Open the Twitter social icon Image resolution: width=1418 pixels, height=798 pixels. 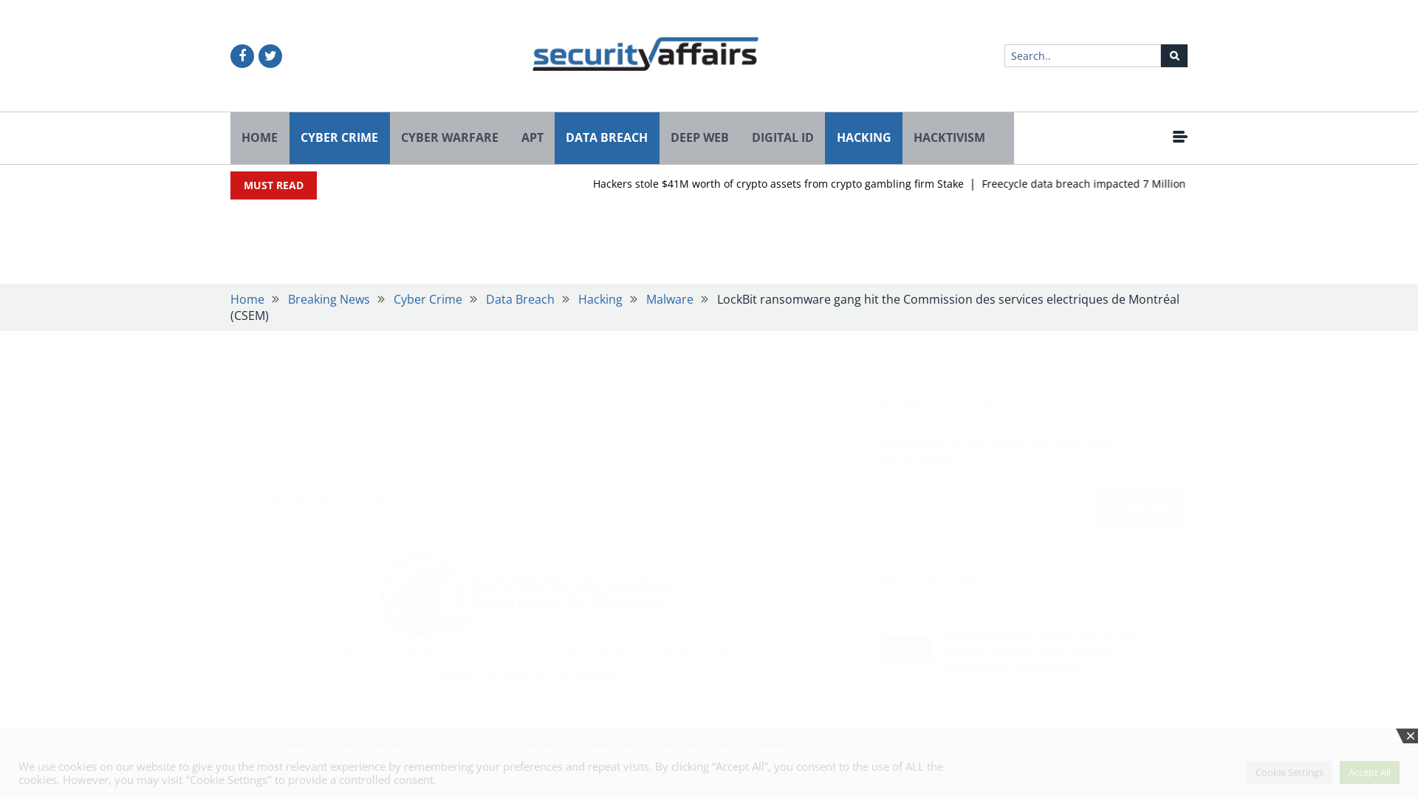pyautogui.click(x=270, y=55)
